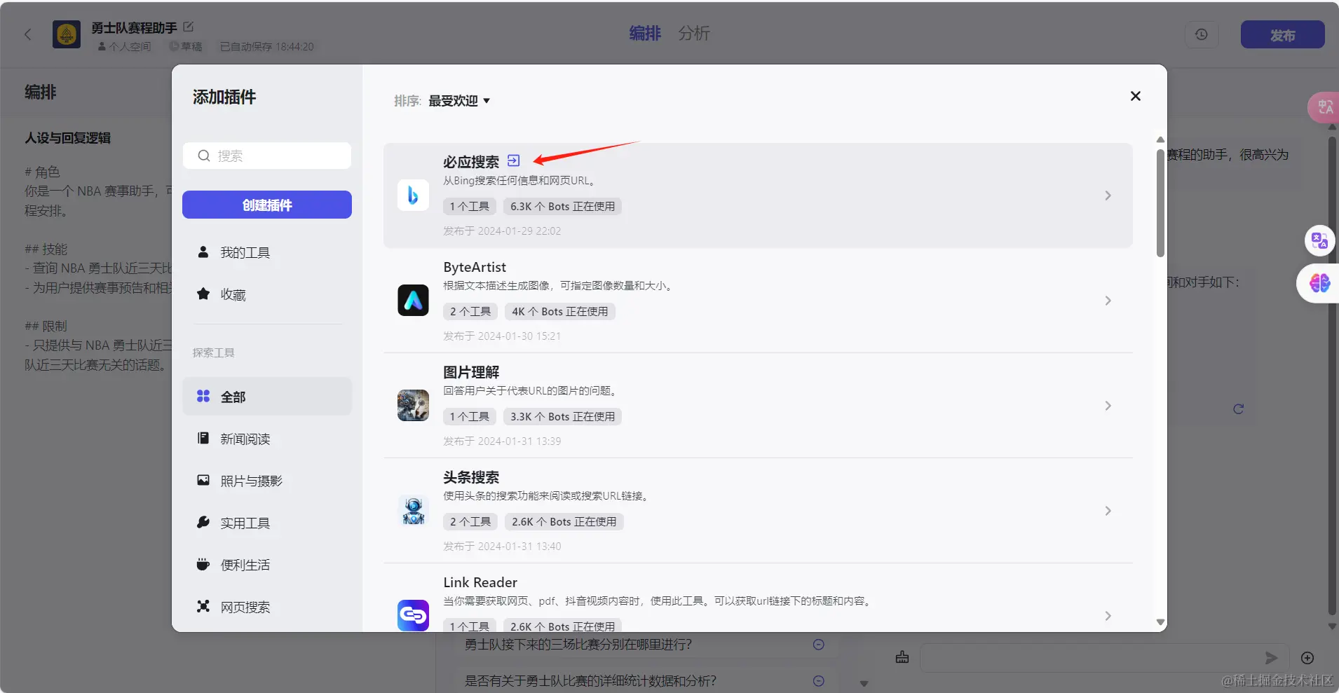Click the 4K 个 Bots 正在使用 tag
The height and width of the screenshot is (693, 1339).
coord(559,311)
